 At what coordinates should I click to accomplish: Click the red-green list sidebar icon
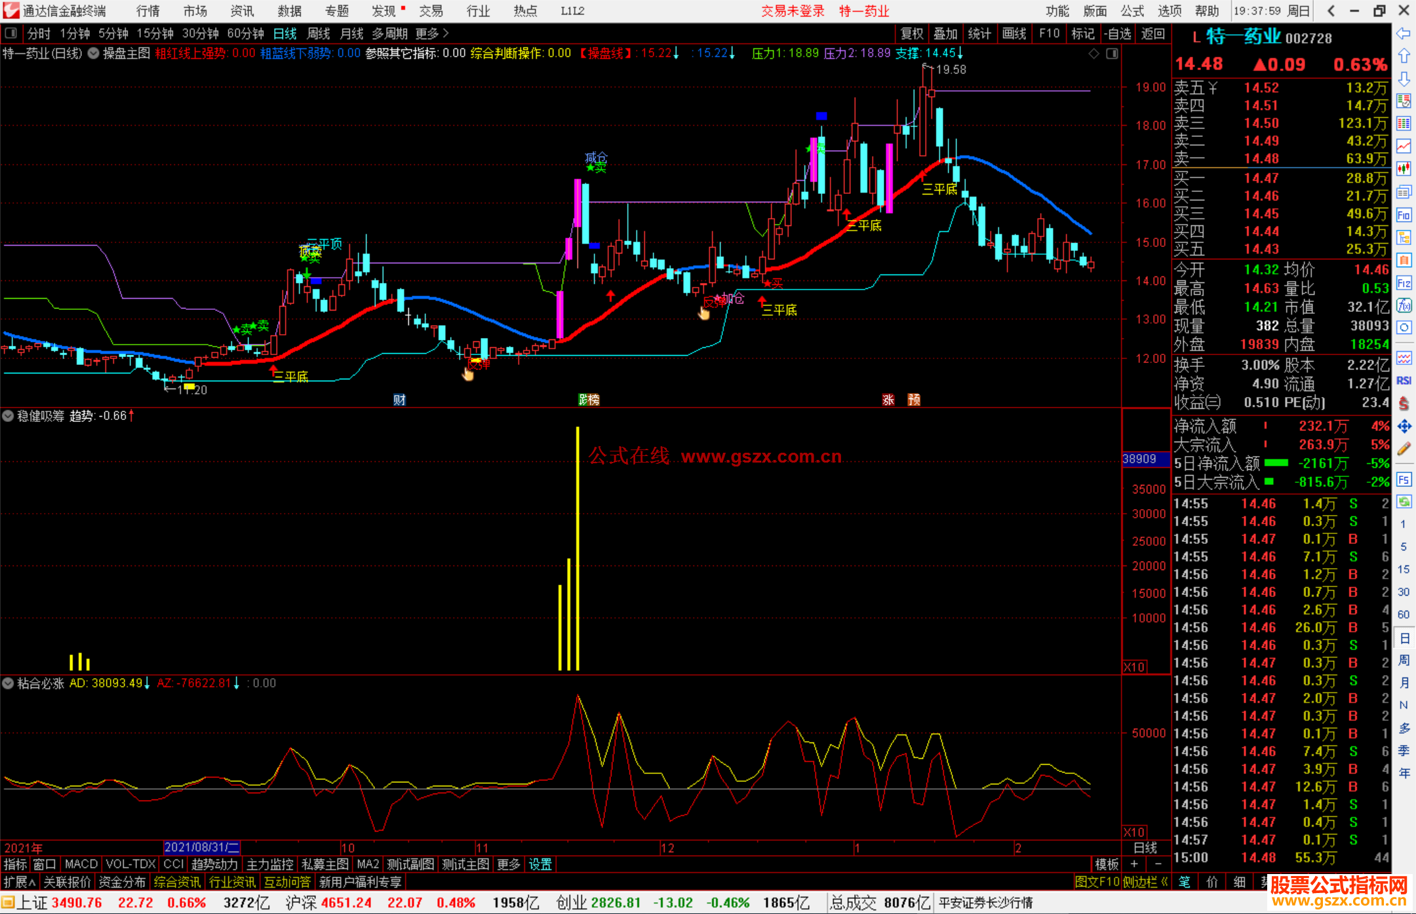point(1404,101)
